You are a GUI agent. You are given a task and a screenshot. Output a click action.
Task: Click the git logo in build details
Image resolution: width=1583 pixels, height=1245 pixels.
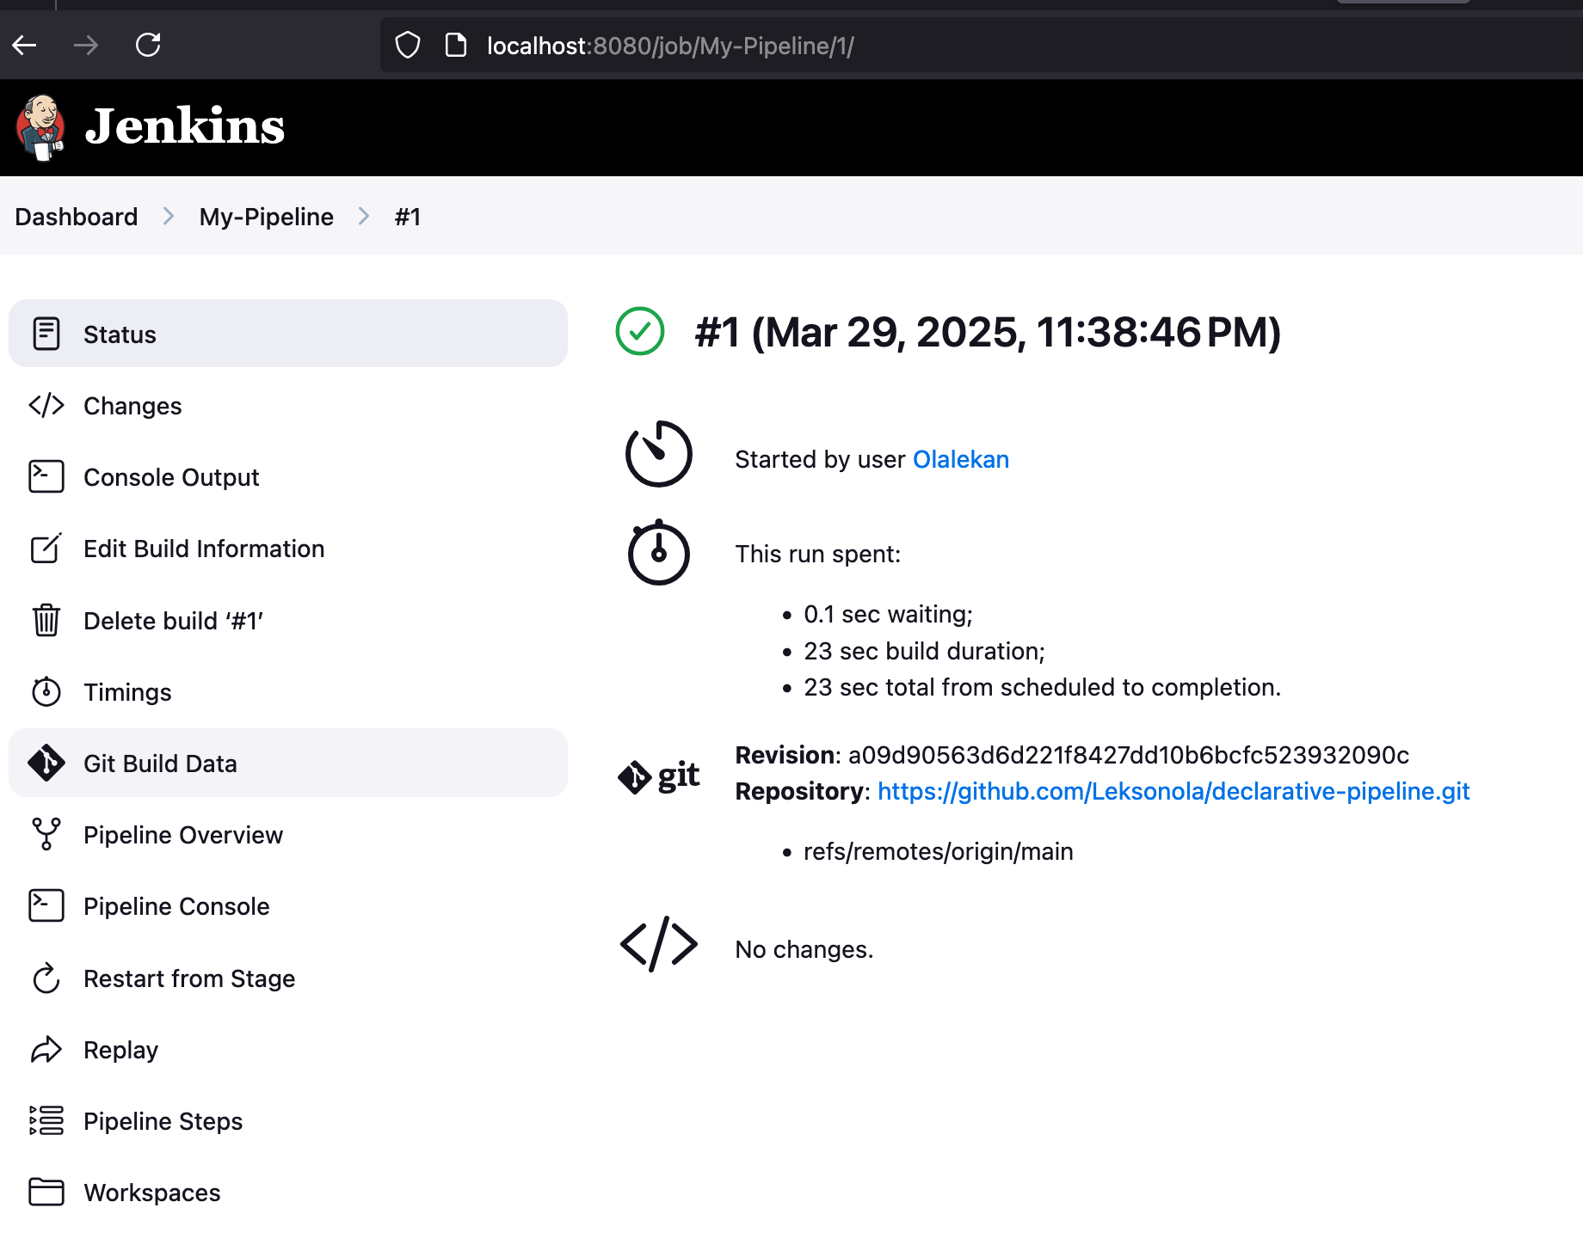point(659,776)
